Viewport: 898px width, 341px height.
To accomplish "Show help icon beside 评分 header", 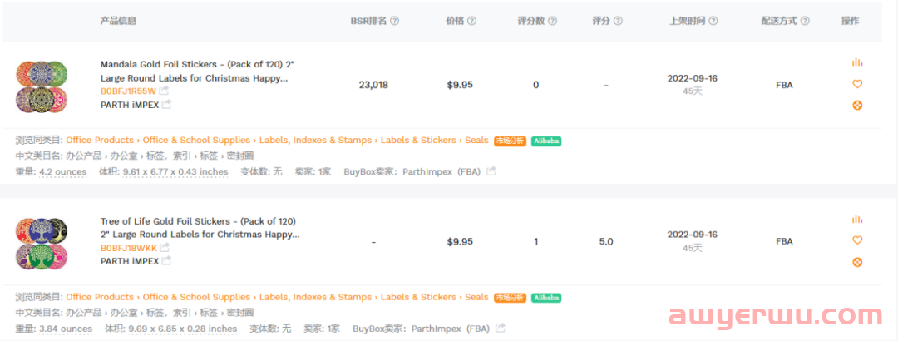I will point(618,21).
